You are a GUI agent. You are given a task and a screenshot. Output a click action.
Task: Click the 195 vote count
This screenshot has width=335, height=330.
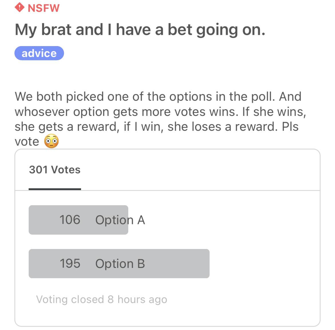click(70, 263)
